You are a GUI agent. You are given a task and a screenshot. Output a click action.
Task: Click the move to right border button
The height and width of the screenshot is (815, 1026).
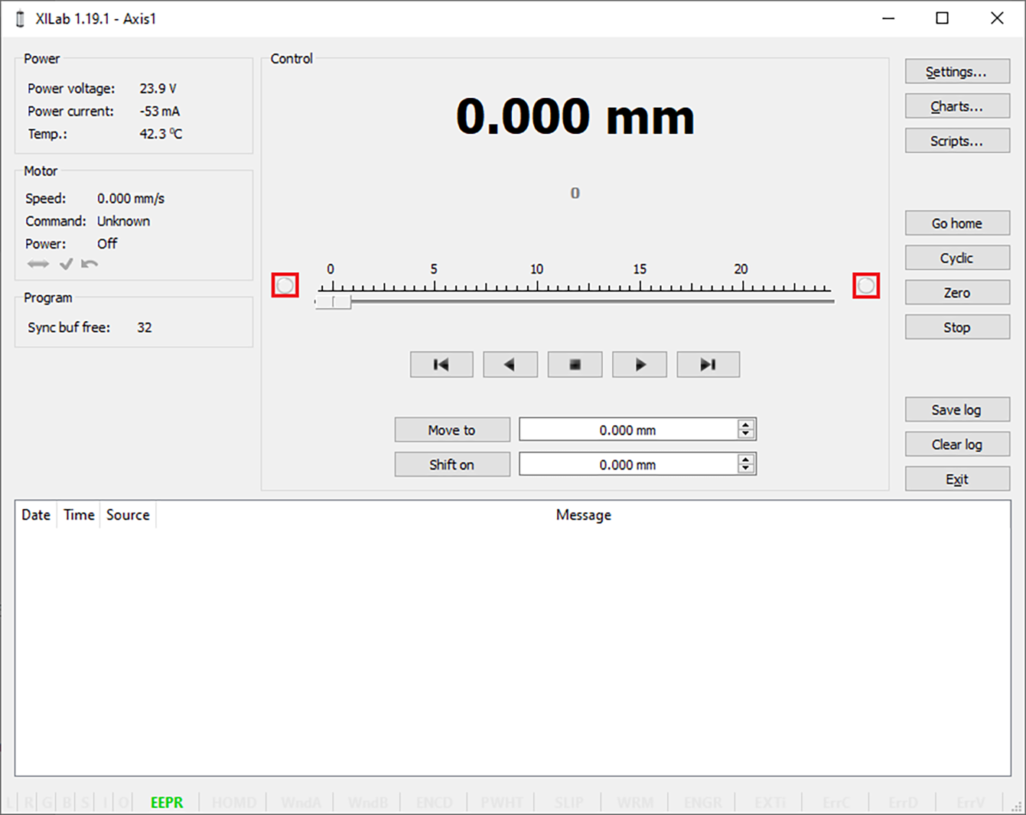click(x=708, y=365)
